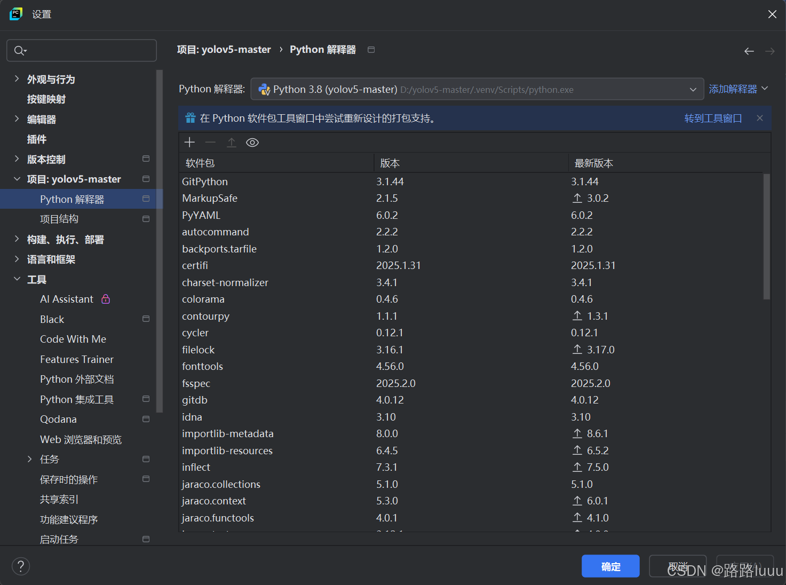The image size is (786, 585).
Task: Collapse the 工具 section
Action: (x=17, y=279)
